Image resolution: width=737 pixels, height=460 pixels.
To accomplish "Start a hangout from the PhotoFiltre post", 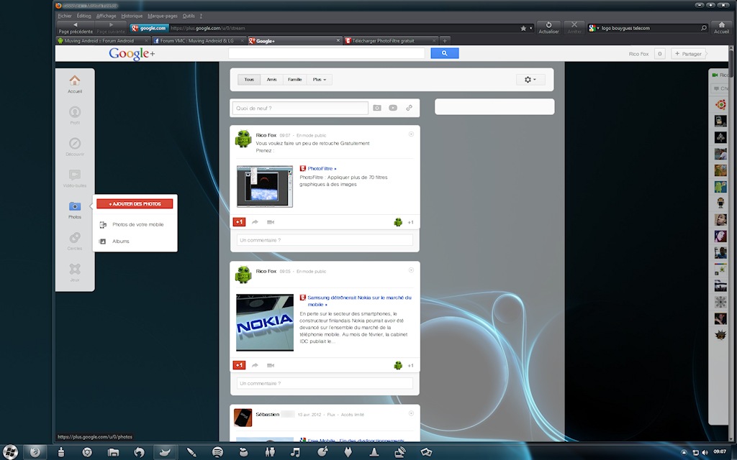I will [x=271, y=222].
